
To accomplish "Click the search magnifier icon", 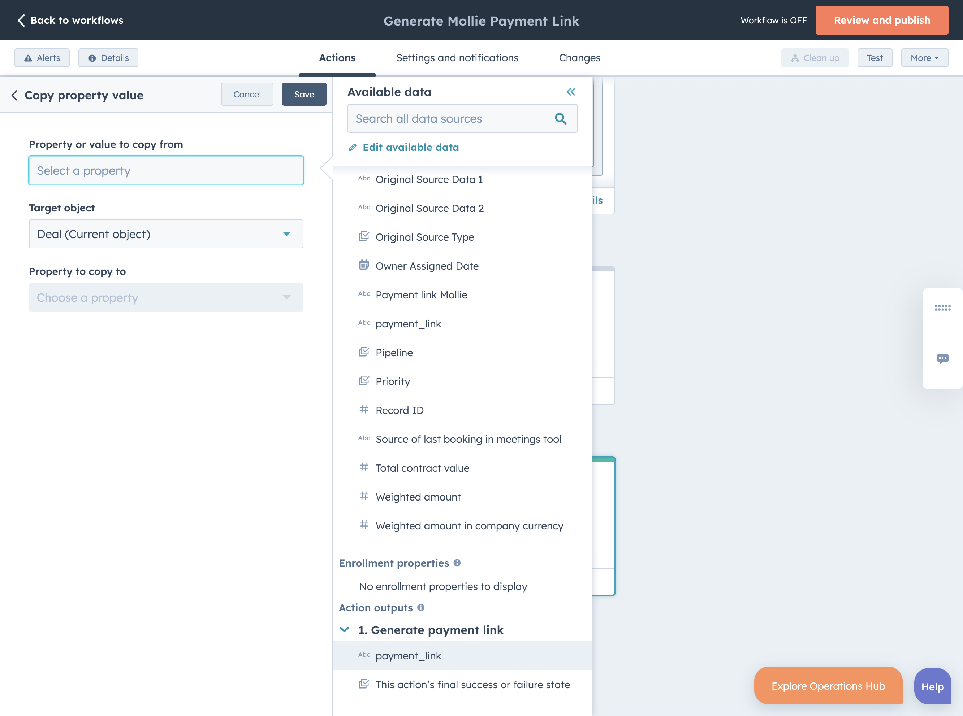I will pyautogui.click(x=561, y=119).
